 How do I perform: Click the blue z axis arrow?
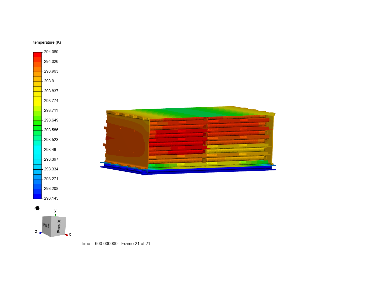tap(40, 233)
